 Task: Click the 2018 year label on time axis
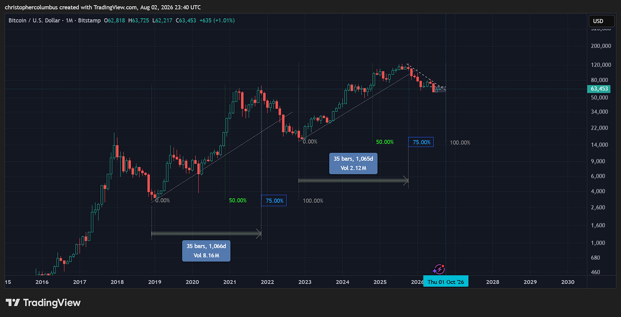point(117,282)
